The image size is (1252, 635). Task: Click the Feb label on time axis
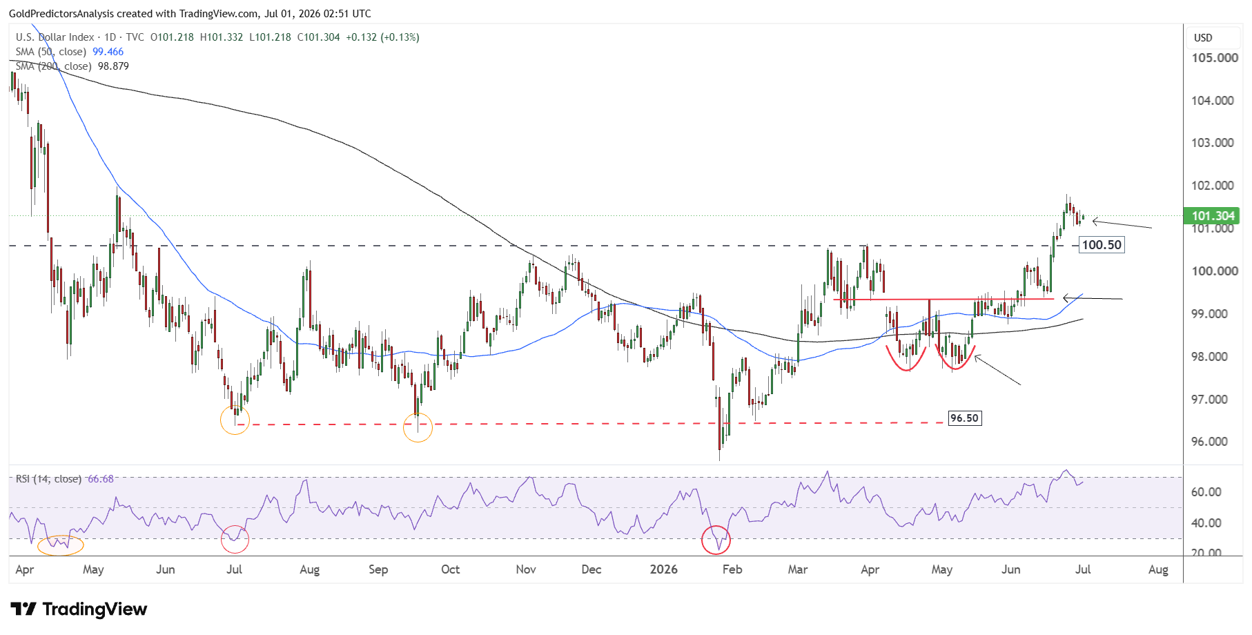click(x=732, y=569)
